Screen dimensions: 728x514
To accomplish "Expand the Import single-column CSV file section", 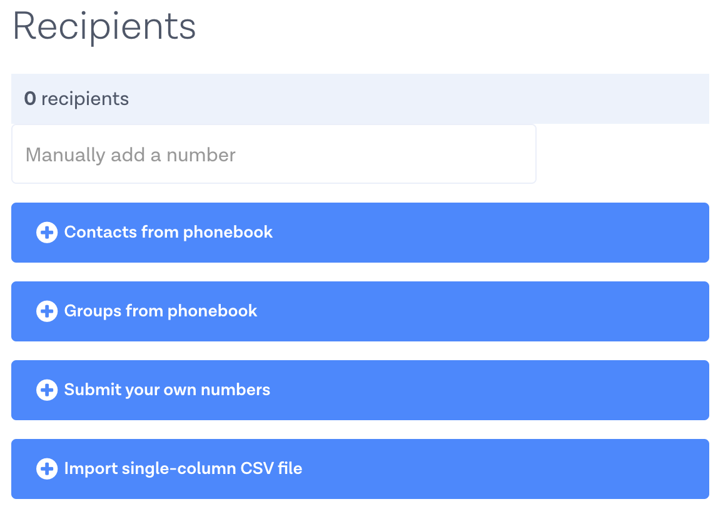I will [x=360, y=469].
